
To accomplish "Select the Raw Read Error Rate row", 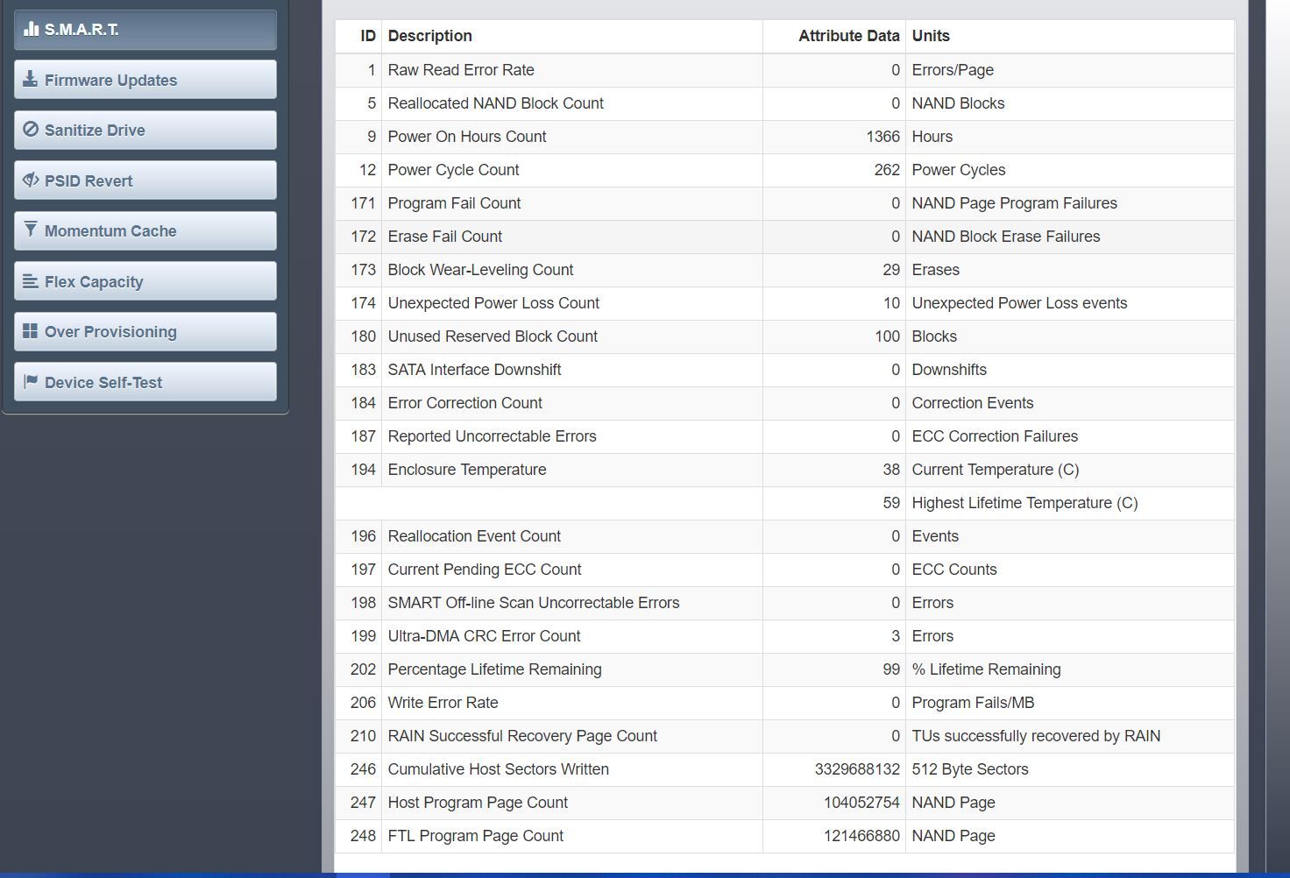I will (x=784, y=70).
